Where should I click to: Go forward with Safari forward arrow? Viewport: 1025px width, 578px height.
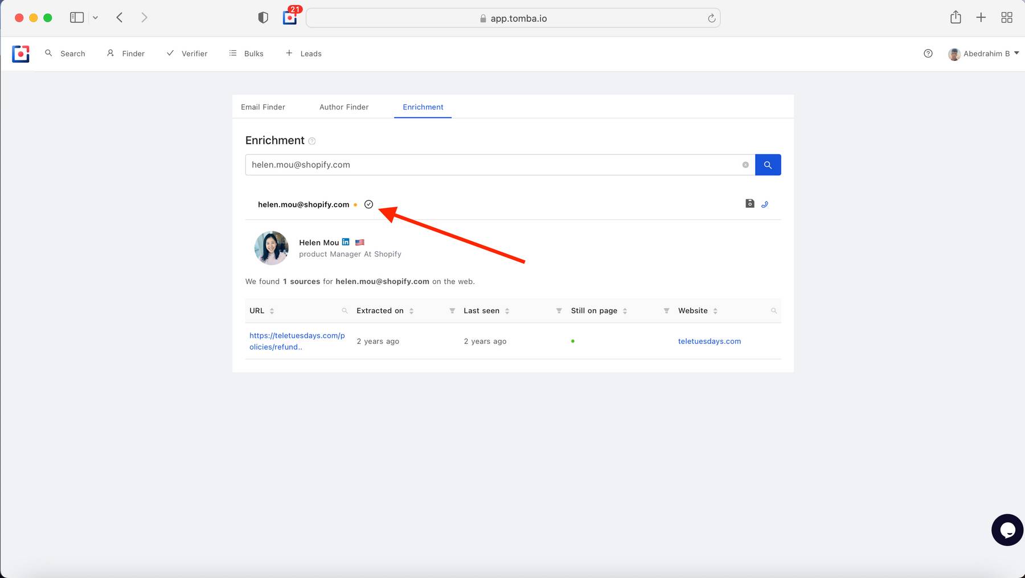click(x=144, y=18)
